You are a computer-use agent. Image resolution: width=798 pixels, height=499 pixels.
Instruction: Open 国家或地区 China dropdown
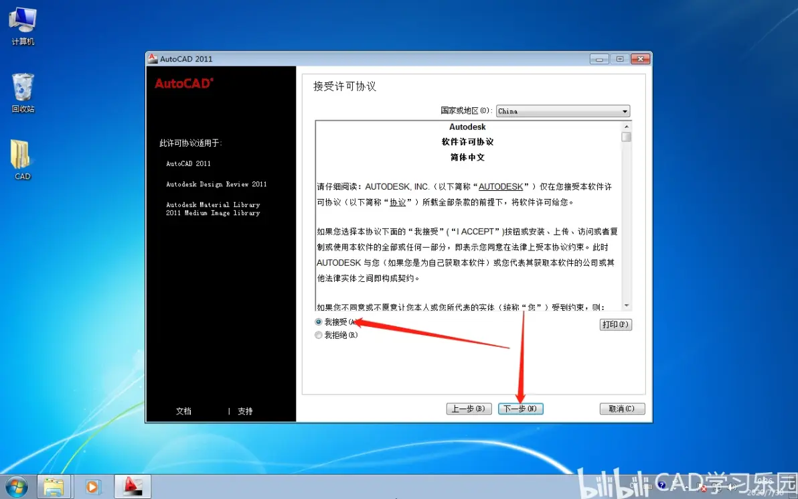[563, 111]
